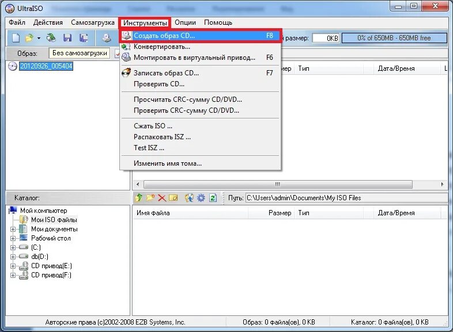Select Рабочий стол in catalog tree
453x332 pixels.
pos(51,238)
